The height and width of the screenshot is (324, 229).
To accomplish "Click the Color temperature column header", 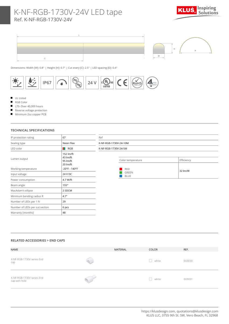I will tap(131, 160).
